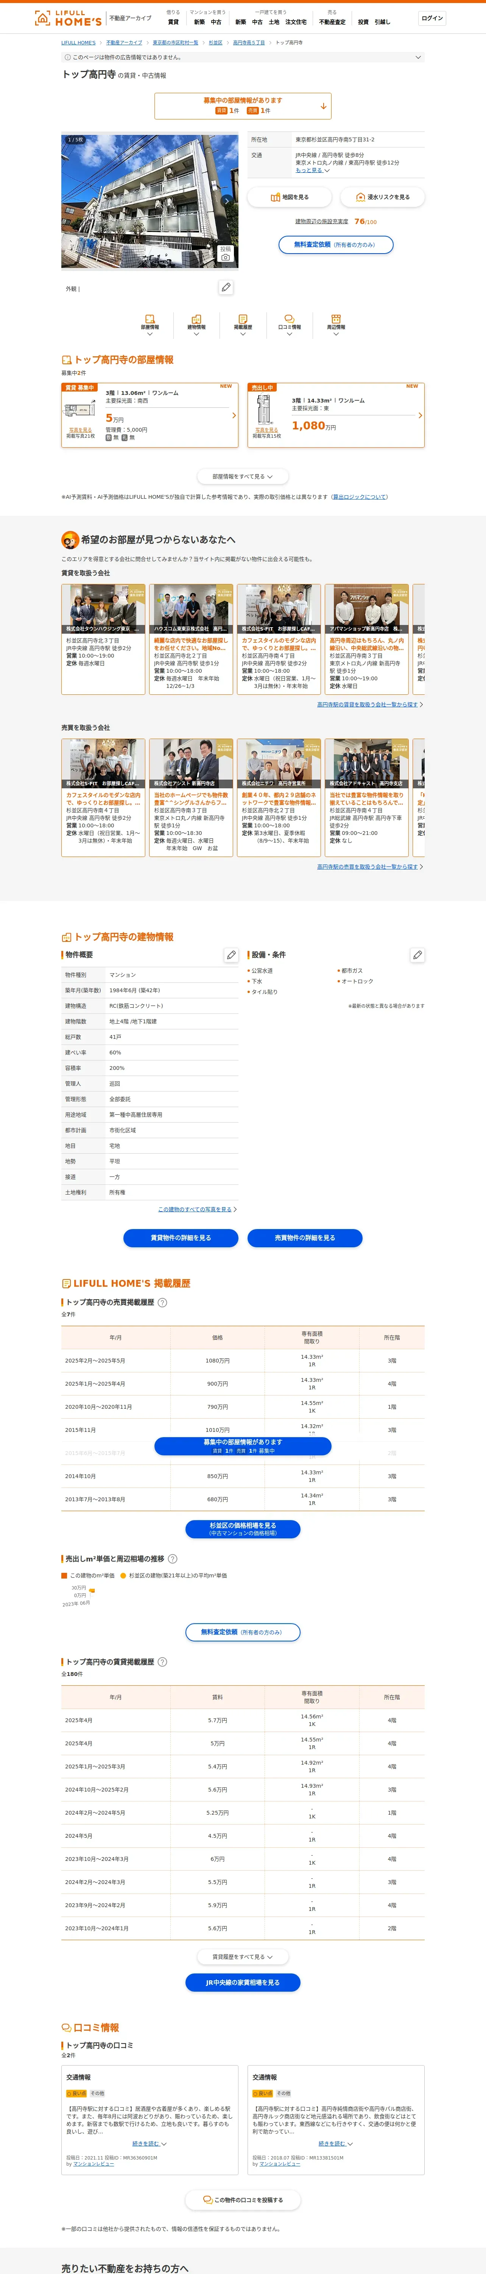Expand 賃貸履歴をすべて見る

243,1957
